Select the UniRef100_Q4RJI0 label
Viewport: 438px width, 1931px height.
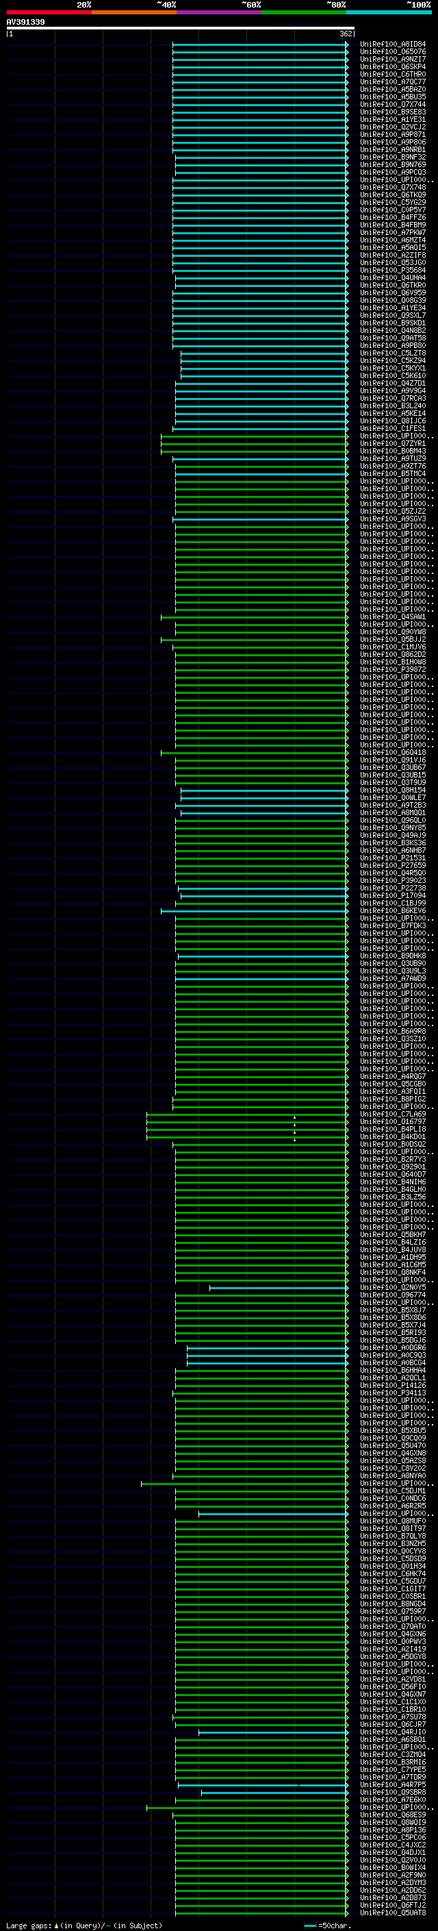(393, 1732)
